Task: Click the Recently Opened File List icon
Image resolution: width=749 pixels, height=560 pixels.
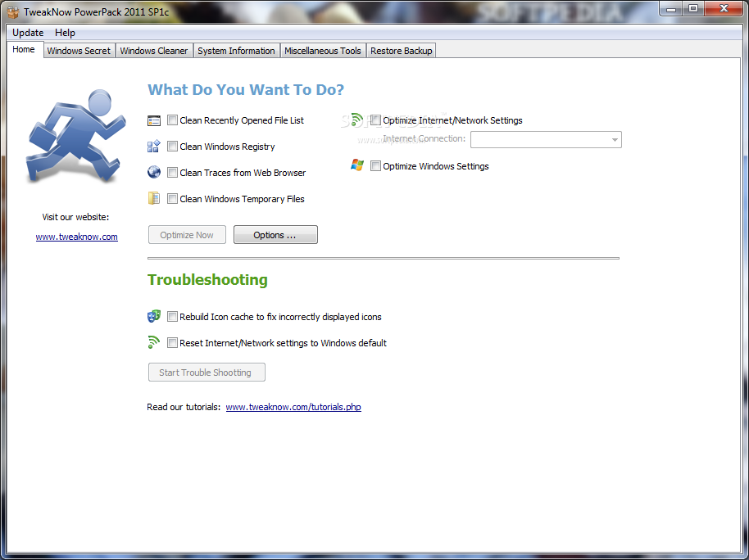Action: [154, 120]
